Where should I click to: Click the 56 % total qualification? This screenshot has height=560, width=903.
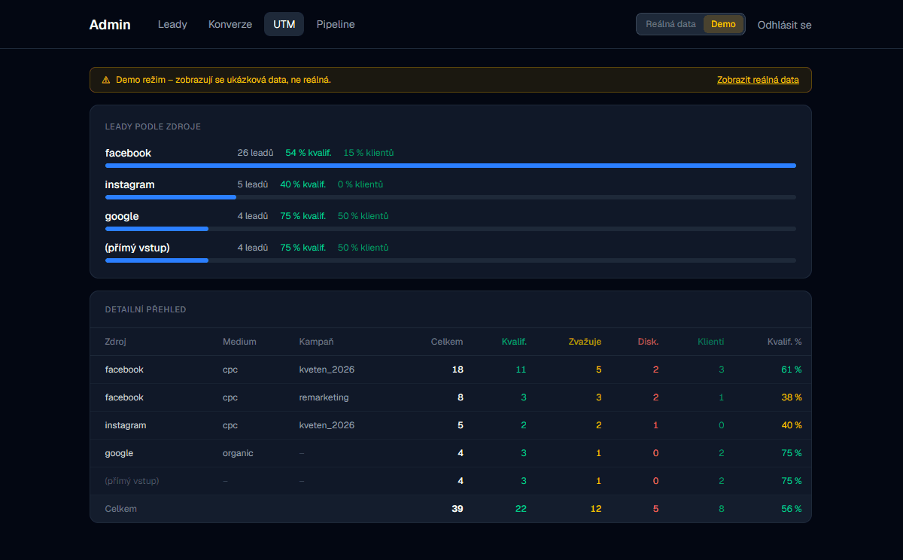tap(792, 509)
